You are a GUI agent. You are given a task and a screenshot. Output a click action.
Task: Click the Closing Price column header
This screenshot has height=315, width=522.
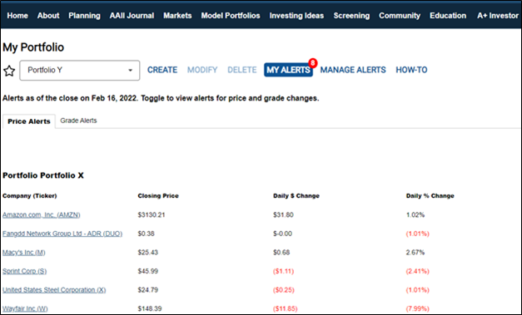(x=158, y=195)
